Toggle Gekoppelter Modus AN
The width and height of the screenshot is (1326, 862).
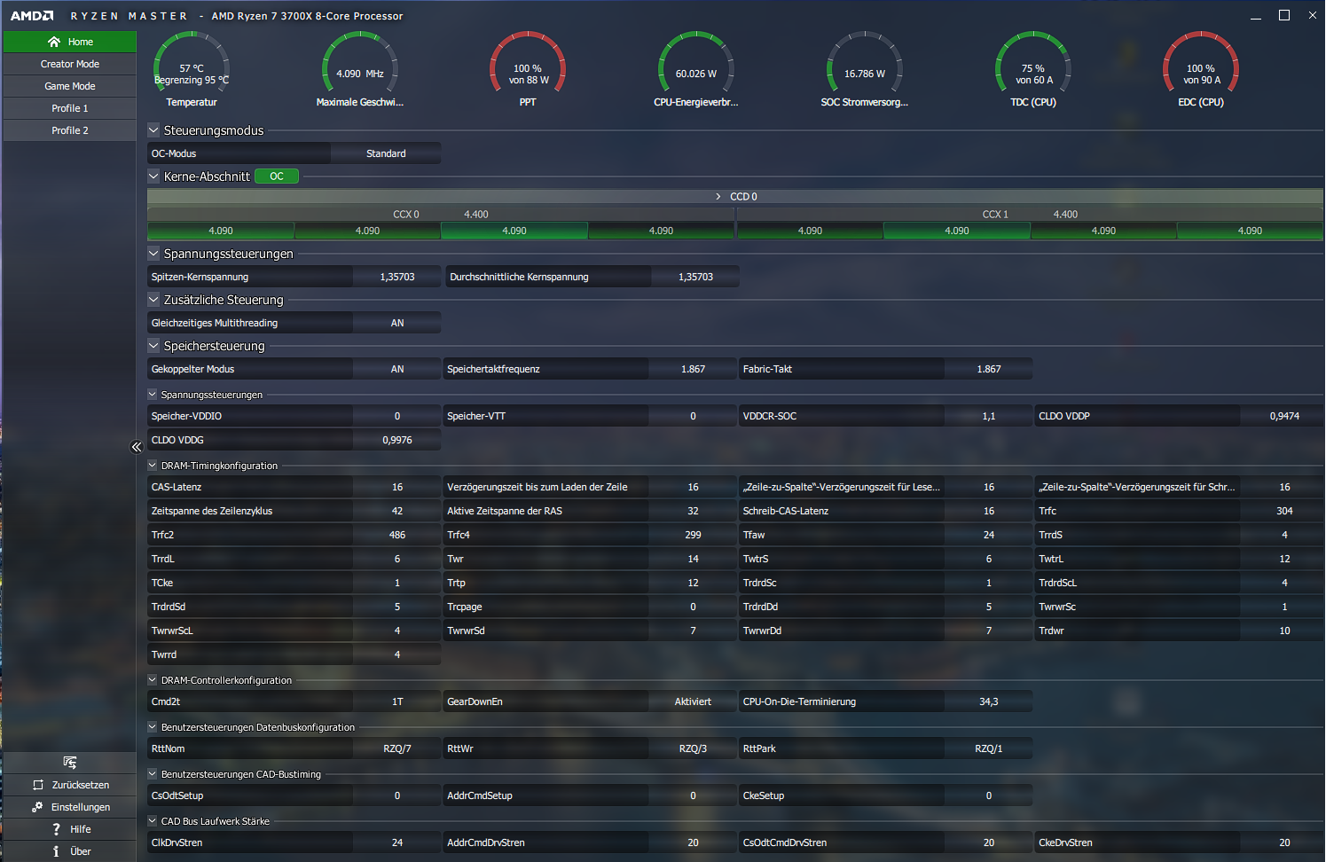[x=396, y=369]
